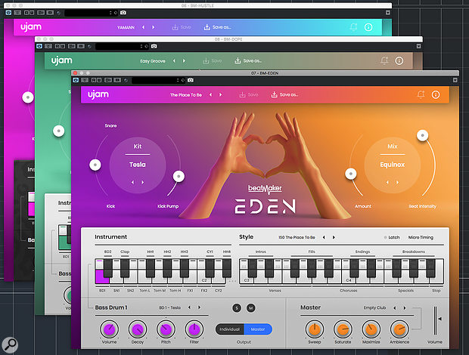The image size is (469, 355).
Task: Open the dropdown arrow at BM-EDEN toolbar right
Action: click(455, 80)
